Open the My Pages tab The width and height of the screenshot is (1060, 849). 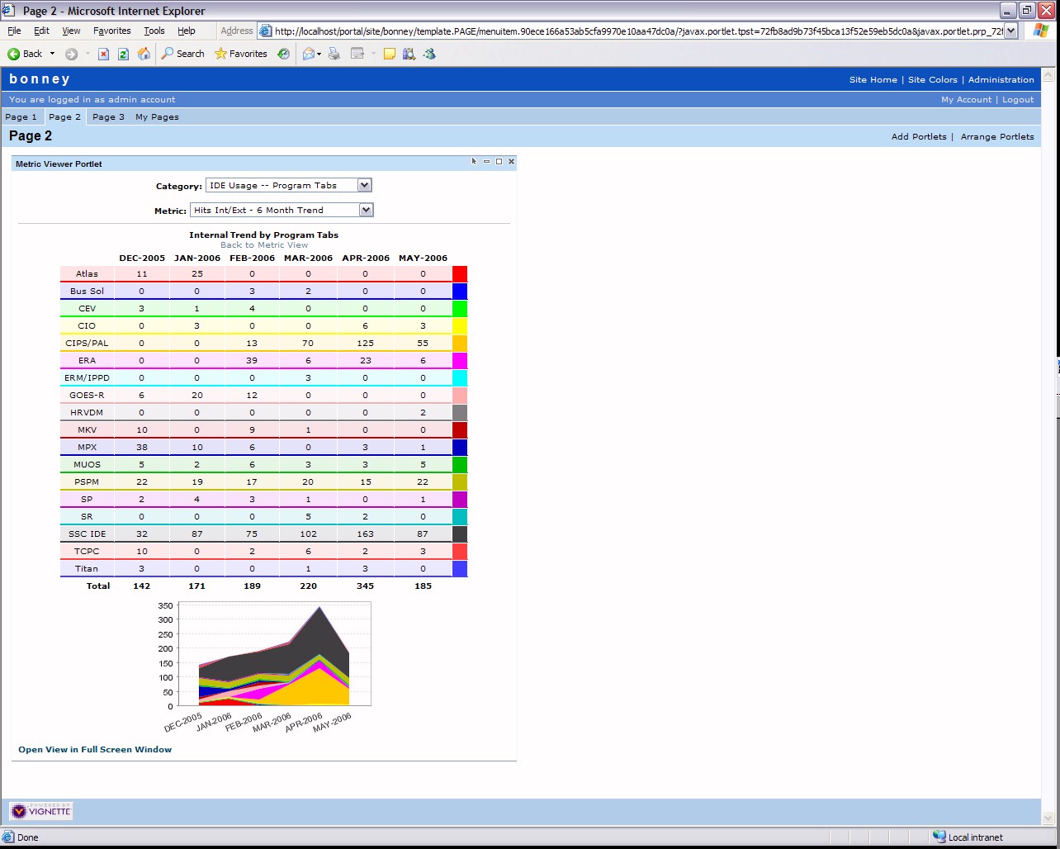[157, 117]
